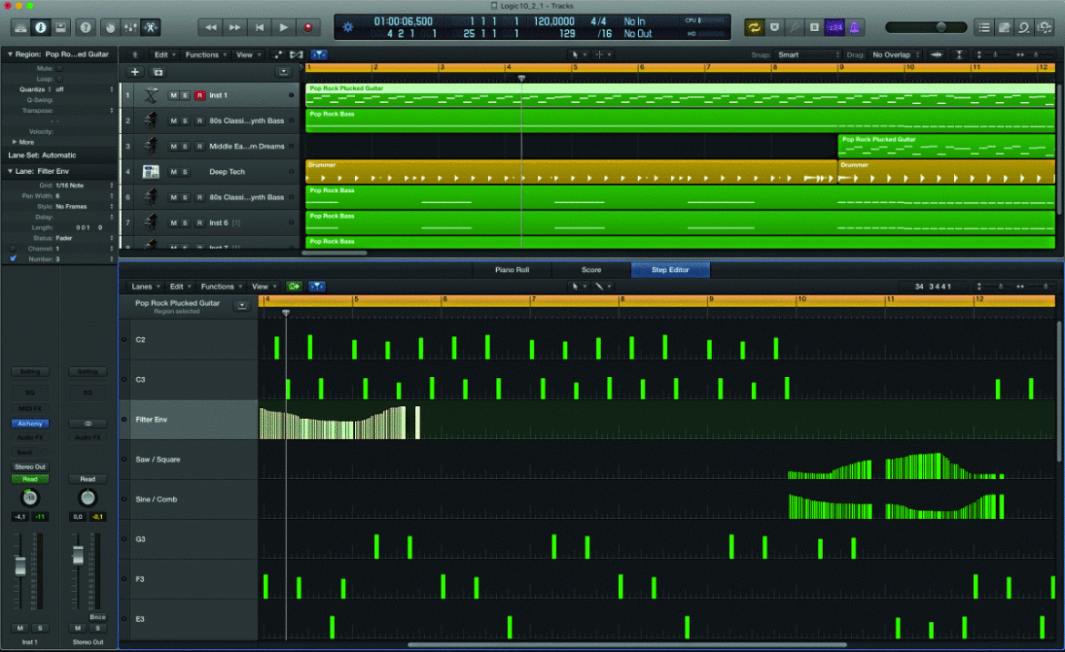Viewport: 1065px width, 652px height.
Task: Open the Status Fader popup
Action: point(85,239)
